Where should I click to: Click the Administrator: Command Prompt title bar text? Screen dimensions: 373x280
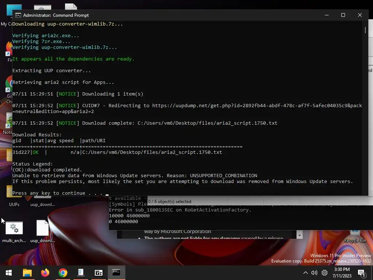(56, 15)
